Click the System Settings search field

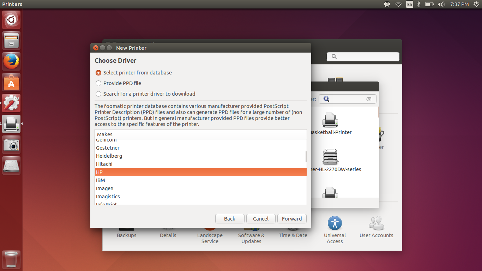(363, 56)
